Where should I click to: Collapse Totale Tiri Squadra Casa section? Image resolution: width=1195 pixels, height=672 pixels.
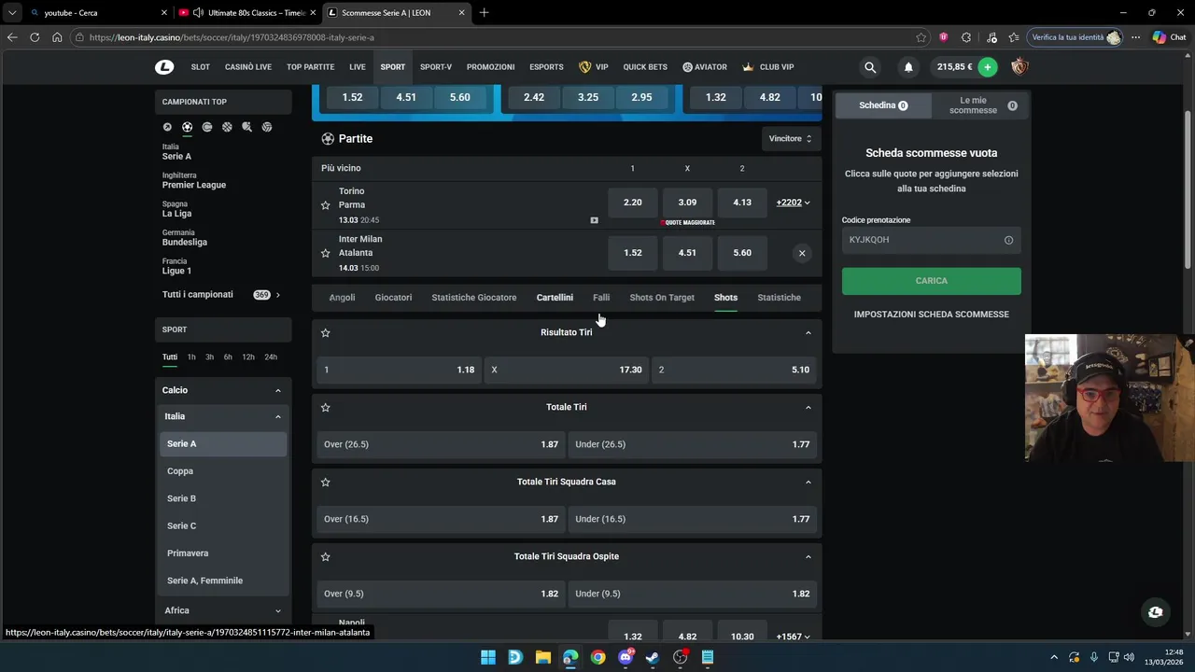(808, 482)
